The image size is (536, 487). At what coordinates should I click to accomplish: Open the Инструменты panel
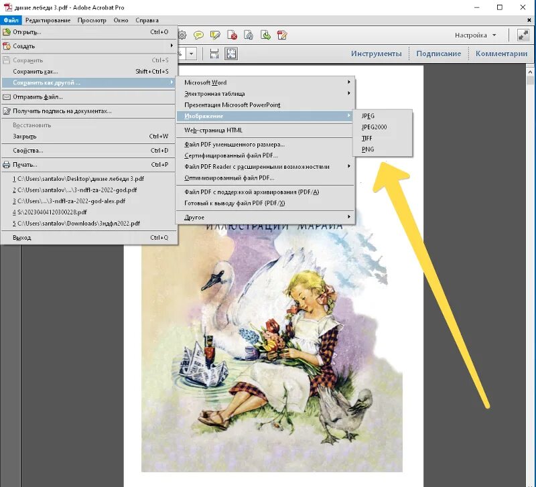click(x=376, y=54)
